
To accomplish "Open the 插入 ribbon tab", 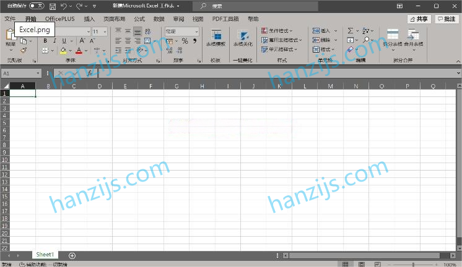I will click(x=90, y=19).
